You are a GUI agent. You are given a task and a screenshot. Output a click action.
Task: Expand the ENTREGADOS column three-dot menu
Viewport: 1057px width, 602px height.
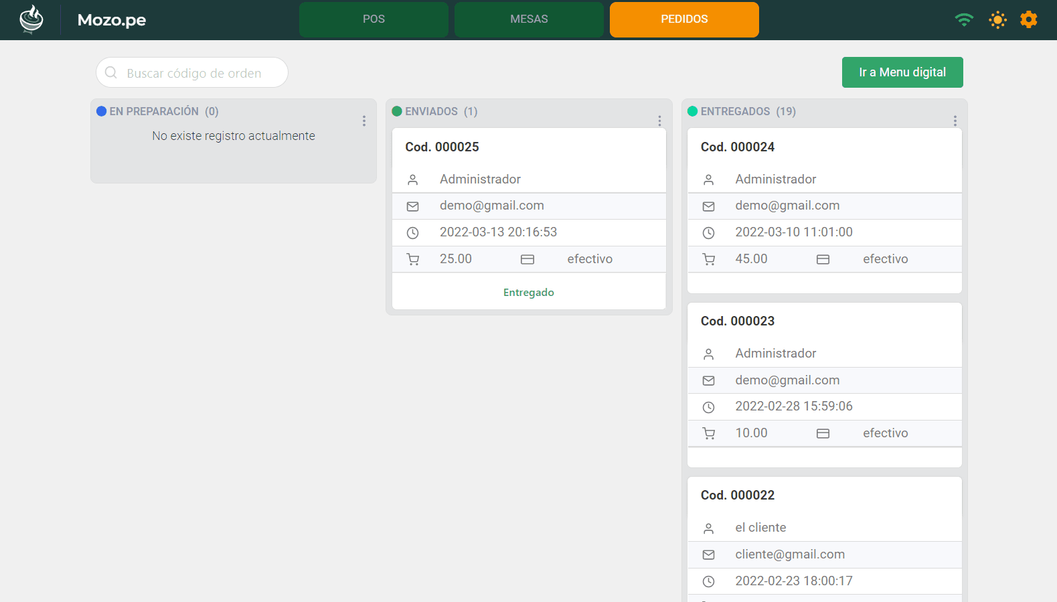[955, 121]
